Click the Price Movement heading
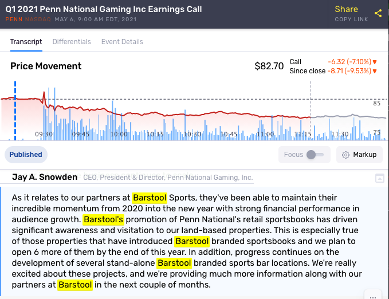 point(46,66)
